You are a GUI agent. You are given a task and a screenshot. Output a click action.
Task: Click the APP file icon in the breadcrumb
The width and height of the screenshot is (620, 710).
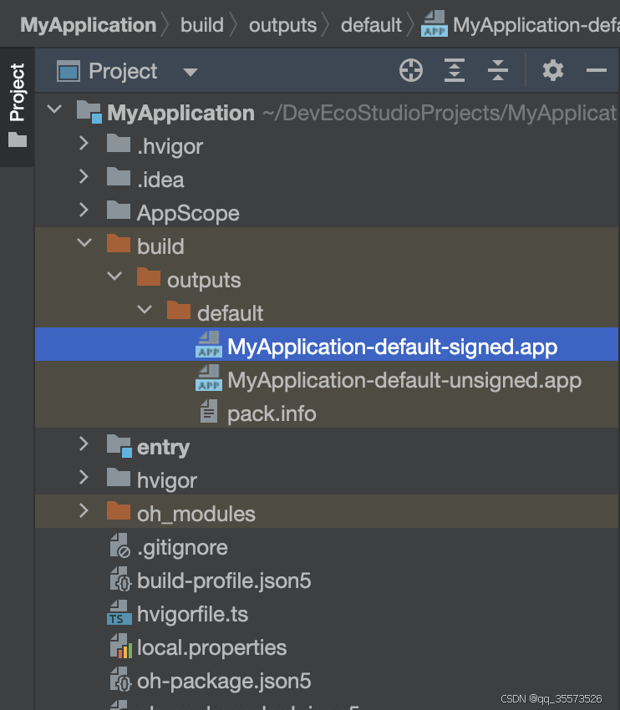(435, 24)
